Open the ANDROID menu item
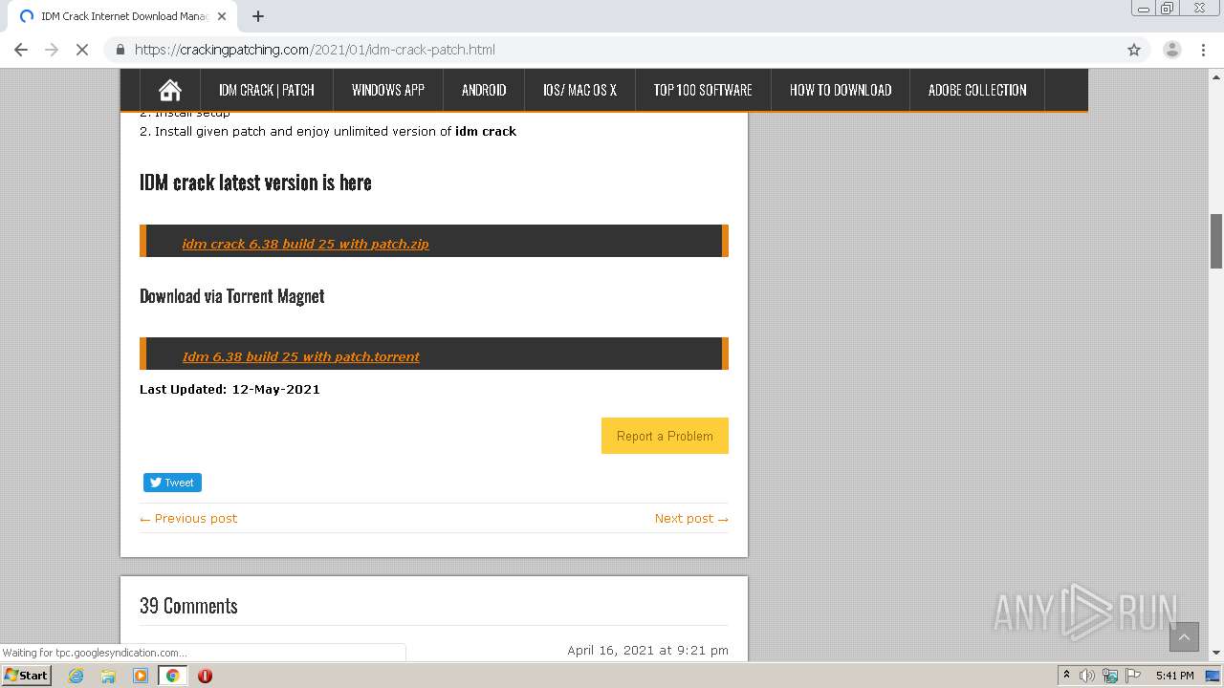1224x688 pixels. 484,90
